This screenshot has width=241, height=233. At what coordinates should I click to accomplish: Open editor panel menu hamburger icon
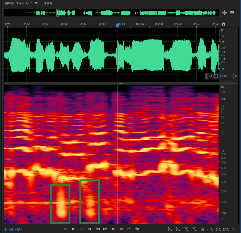click(x=36, y=3)
